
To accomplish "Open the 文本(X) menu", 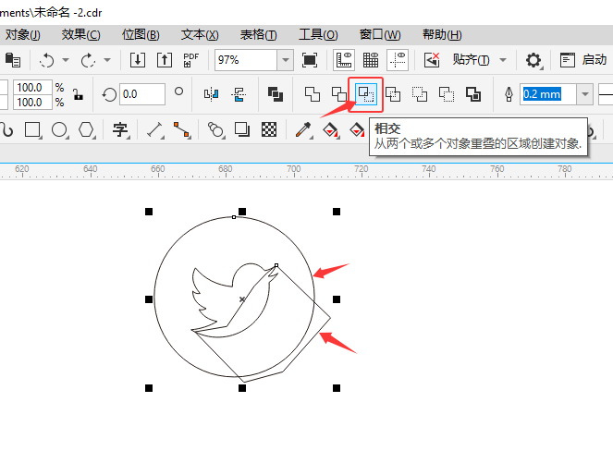I will pyautogui.click(x=200, y=35).
